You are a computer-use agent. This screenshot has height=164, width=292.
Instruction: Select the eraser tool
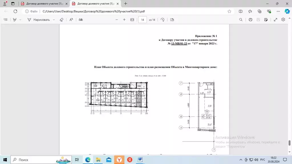tap(62, 20)
